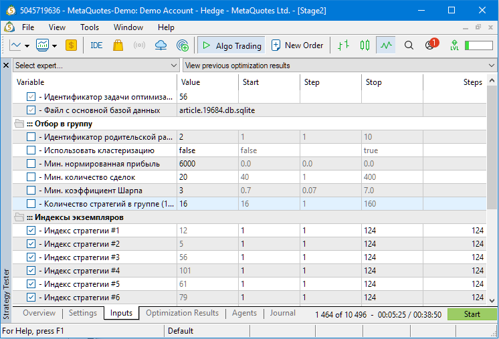
Task: Switch to the Settings tab
Action: pyautogui.click(x=83, y=313)
